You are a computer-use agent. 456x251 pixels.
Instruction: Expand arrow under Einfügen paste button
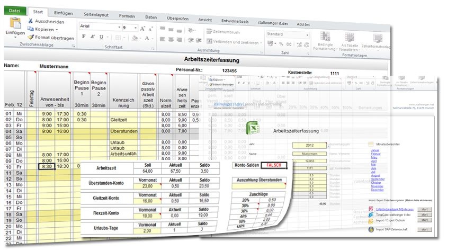click(15, 37)
